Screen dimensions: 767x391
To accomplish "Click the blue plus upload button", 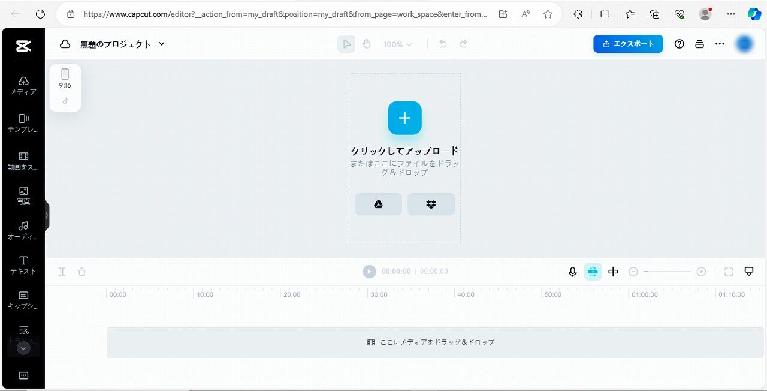I will [404, 118].
